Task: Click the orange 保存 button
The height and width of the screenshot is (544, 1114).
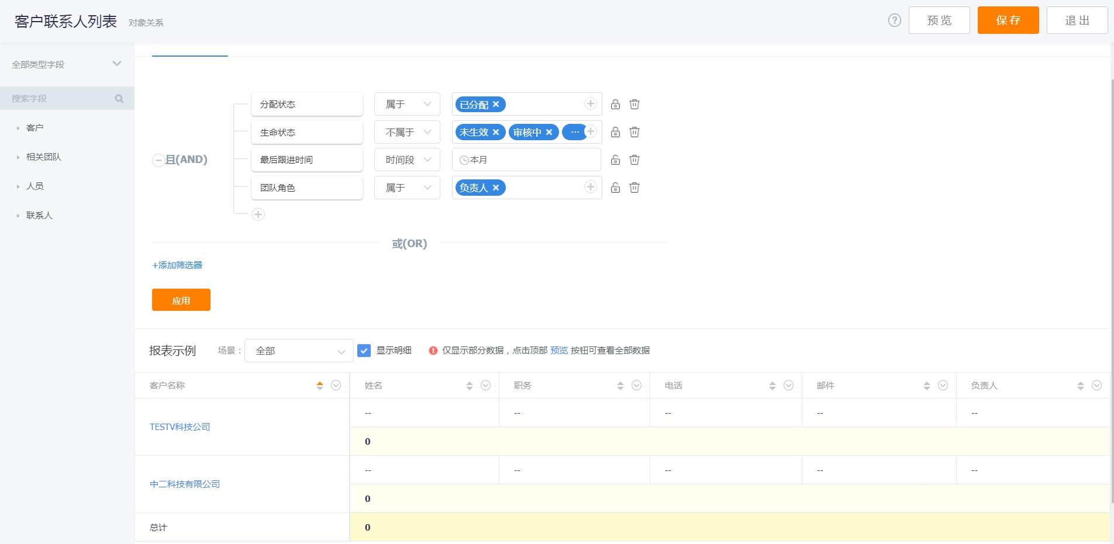Action: tap(1008, 20)
